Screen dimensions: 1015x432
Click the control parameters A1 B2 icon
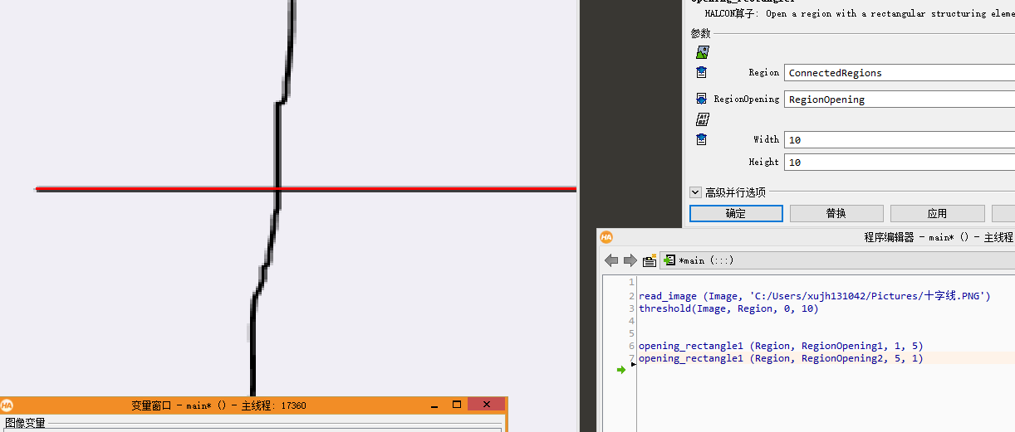(702, 119)
